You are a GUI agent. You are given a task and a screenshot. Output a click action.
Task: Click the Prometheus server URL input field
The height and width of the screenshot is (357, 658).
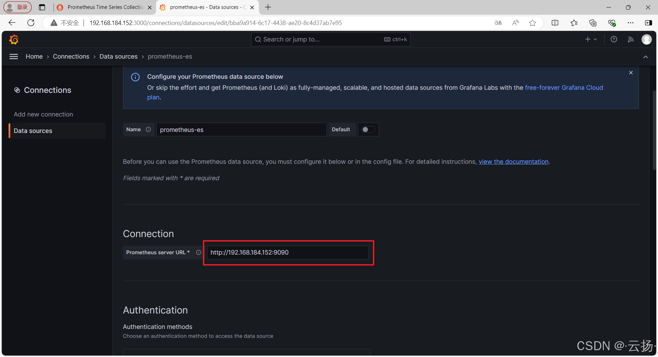[x=288, y=253]
